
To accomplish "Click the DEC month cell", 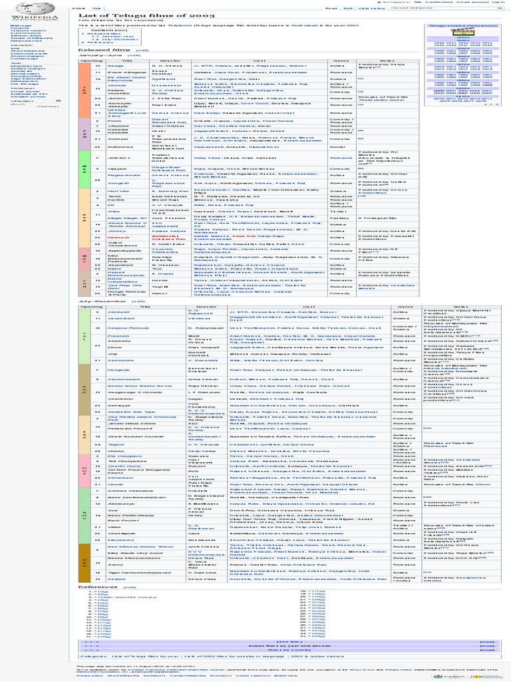I will [85, 562].
